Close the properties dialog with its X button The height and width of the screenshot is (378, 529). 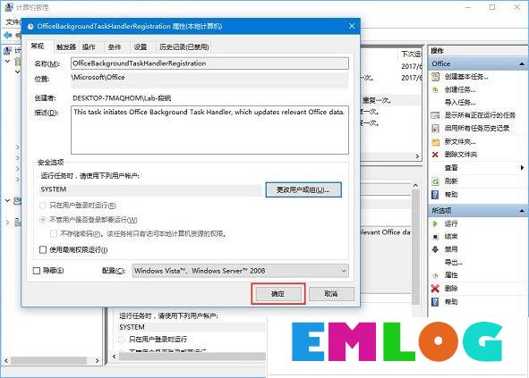pos(352,26)
